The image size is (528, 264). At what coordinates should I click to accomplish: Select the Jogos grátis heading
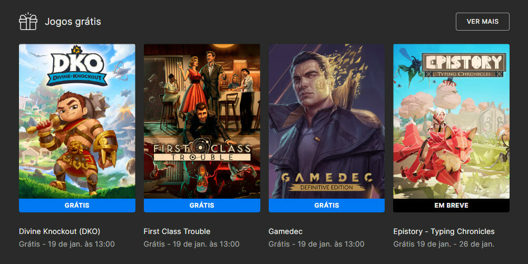coord(73,22)
